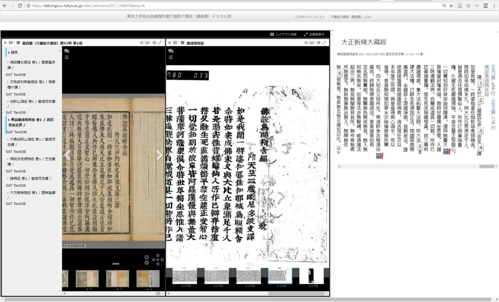Go to the next image in the 象頭精舎経 viewer
Image resolution: width=499 pixels, height=302 pixels.
pyautogui.click(x=323, y=155)
